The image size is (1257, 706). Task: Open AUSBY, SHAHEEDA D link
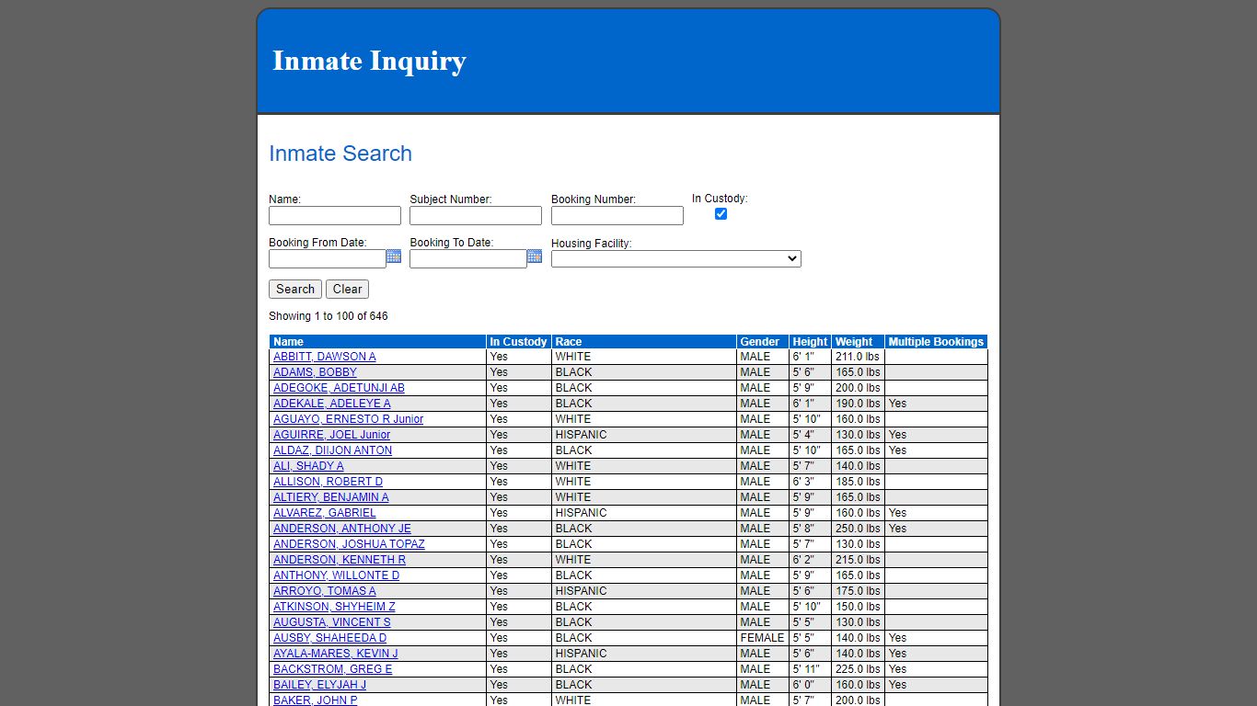tap(329, 638)
